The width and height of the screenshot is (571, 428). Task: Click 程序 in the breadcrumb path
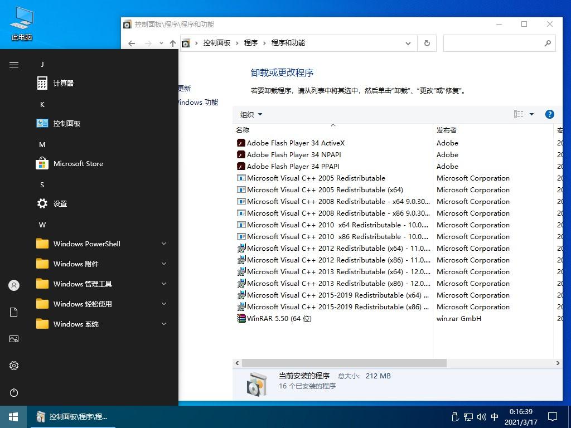coord(251,43)
